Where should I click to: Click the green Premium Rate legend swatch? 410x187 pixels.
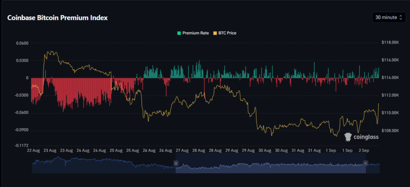179,33
